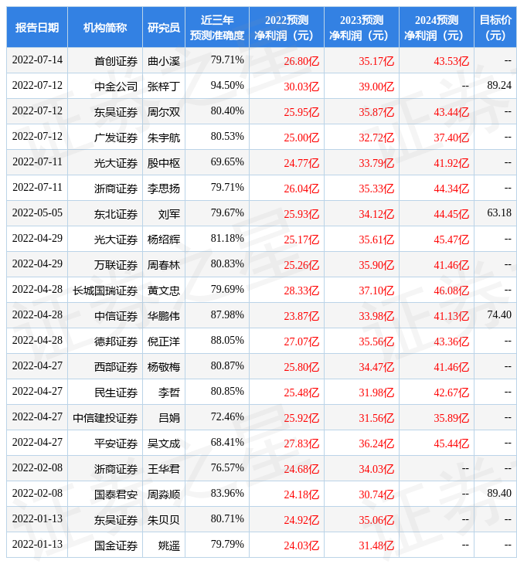
Task: Click researcher name 李思扬
Action: pyautogui.click(x=164, y=189)
